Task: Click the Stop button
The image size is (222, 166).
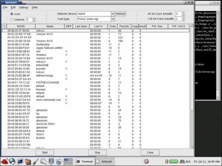Action: (97, 152)
